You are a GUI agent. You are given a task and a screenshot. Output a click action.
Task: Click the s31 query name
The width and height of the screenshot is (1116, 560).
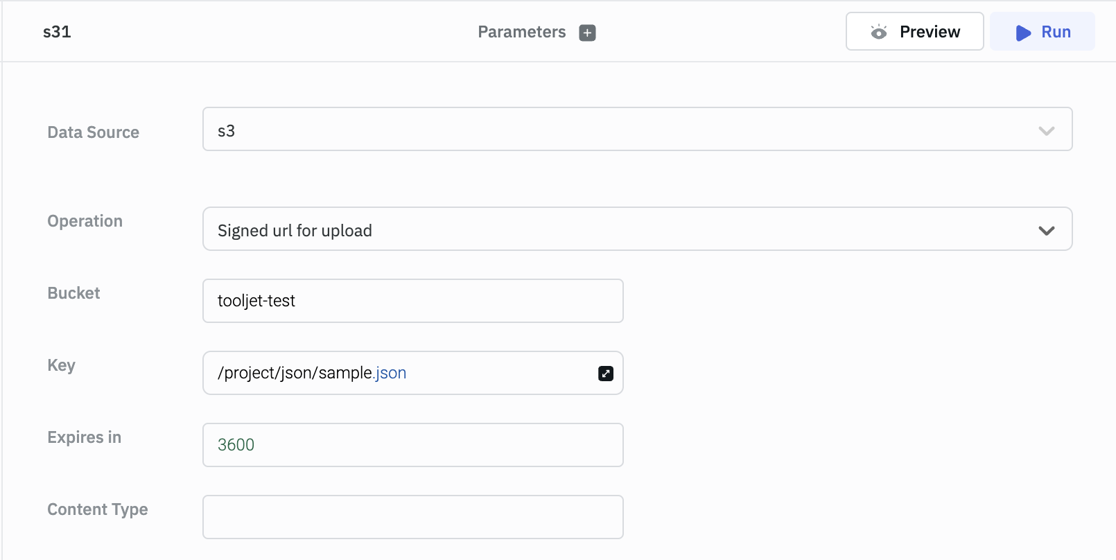[57, 32]
